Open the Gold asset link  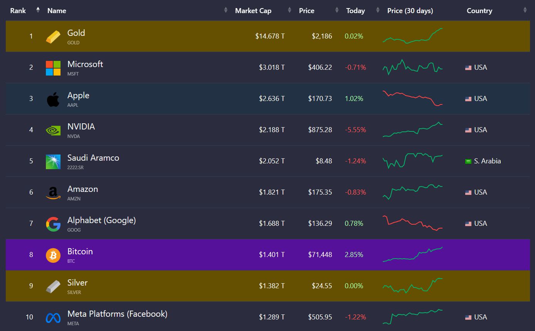click(x=76, y=33)
